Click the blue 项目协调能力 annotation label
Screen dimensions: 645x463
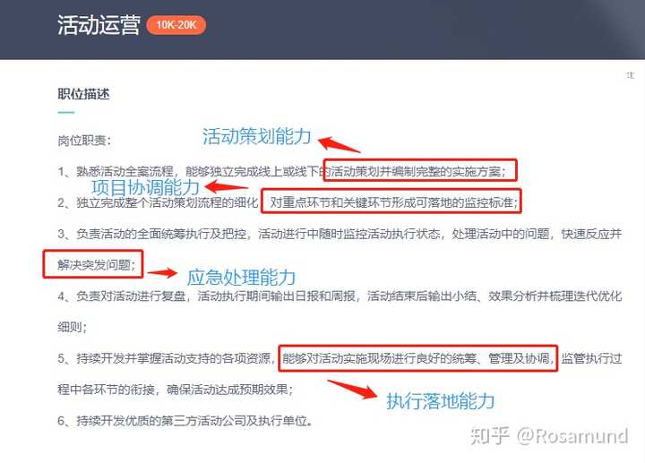pyautogui.click(x=145, y=187)
